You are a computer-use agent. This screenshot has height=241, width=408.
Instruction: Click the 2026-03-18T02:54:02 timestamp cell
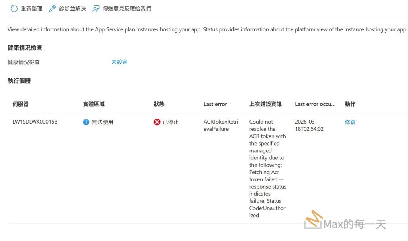click(x=309, y=125)
